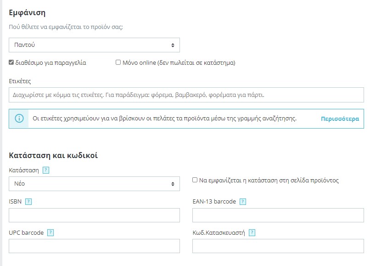Check Να εμφανίζεται η κατάσταση στη σελίδα προϊόντος

pyautogui.click(x=195, y=180)
